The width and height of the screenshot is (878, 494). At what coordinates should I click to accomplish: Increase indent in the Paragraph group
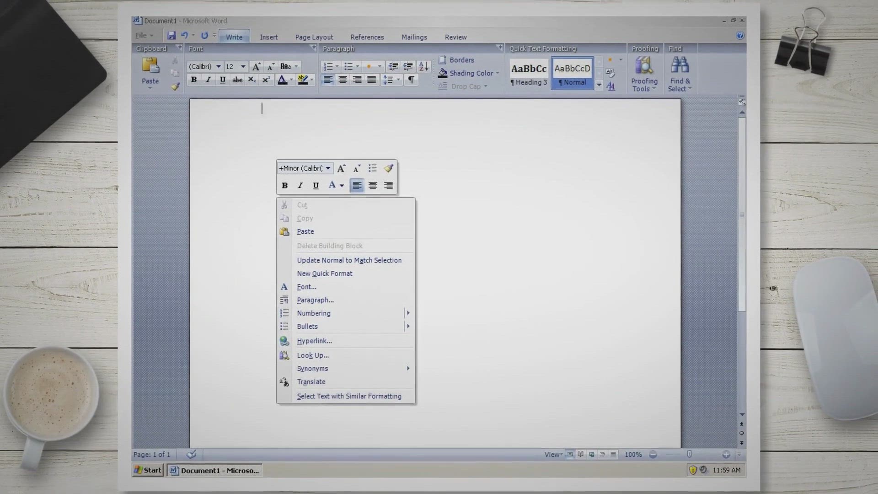pyautogui.click(x=408, y=67)
